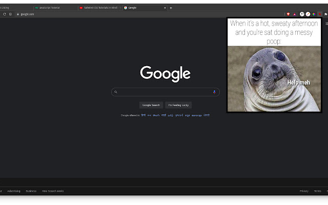Switch Google to हिन्दी language
Image resolution: width=328 pixels, height=205 pixels.
[x=143, y=115]
